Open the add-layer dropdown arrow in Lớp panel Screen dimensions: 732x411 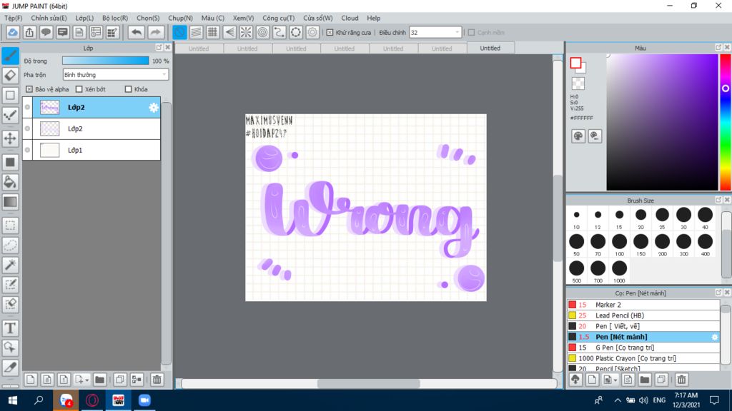(87, 380)
